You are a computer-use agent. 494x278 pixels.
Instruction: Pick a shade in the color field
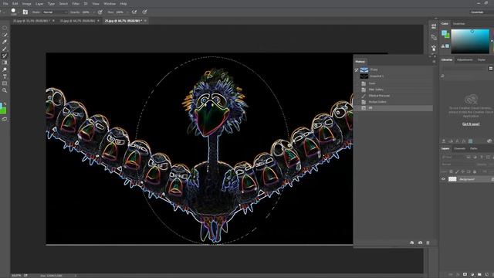click(x=470, y=41)
